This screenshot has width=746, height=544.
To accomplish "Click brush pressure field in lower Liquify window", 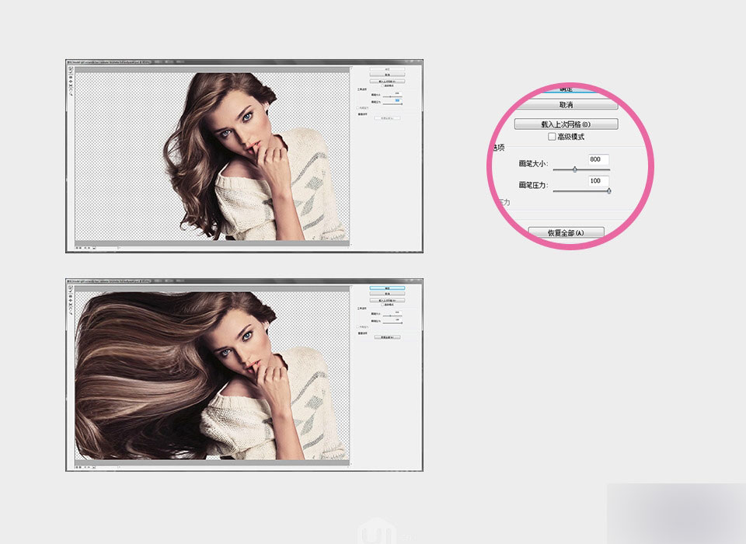I will tap(398, 320).
